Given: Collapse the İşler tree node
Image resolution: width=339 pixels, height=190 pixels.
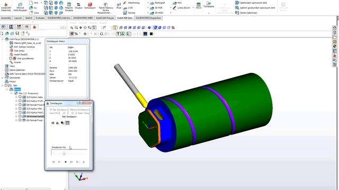Looking at the screenshot, I should [2, 85].
